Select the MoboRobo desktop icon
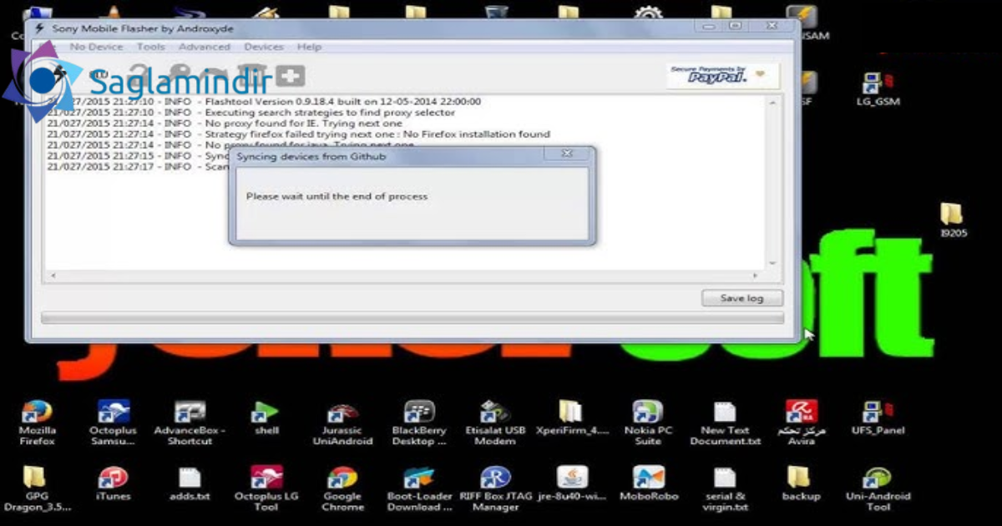This screenshot has width=1002, height=526. click(x=648, y=483)
